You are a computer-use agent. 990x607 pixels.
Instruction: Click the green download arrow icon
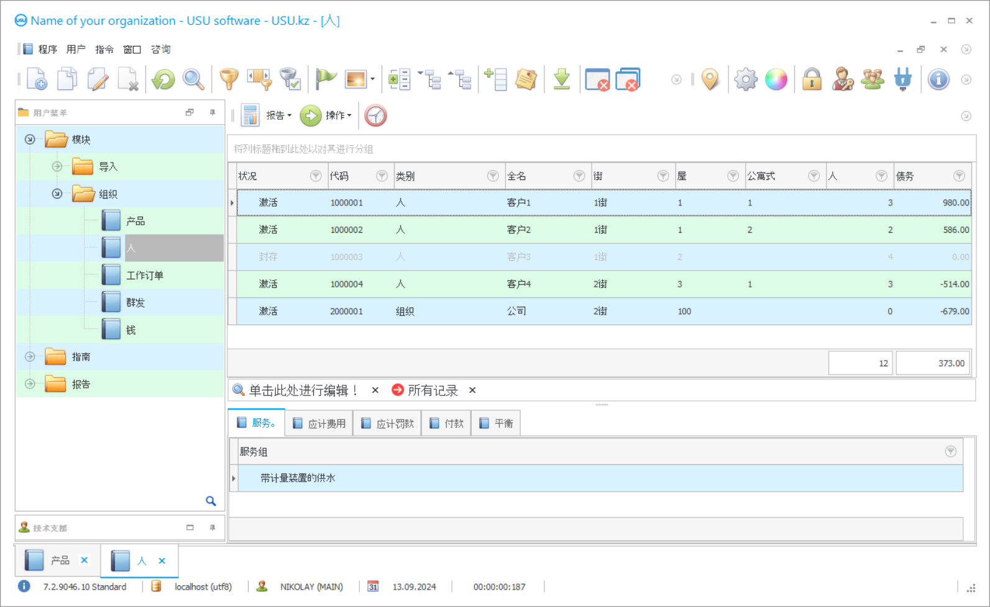point(562,79)
